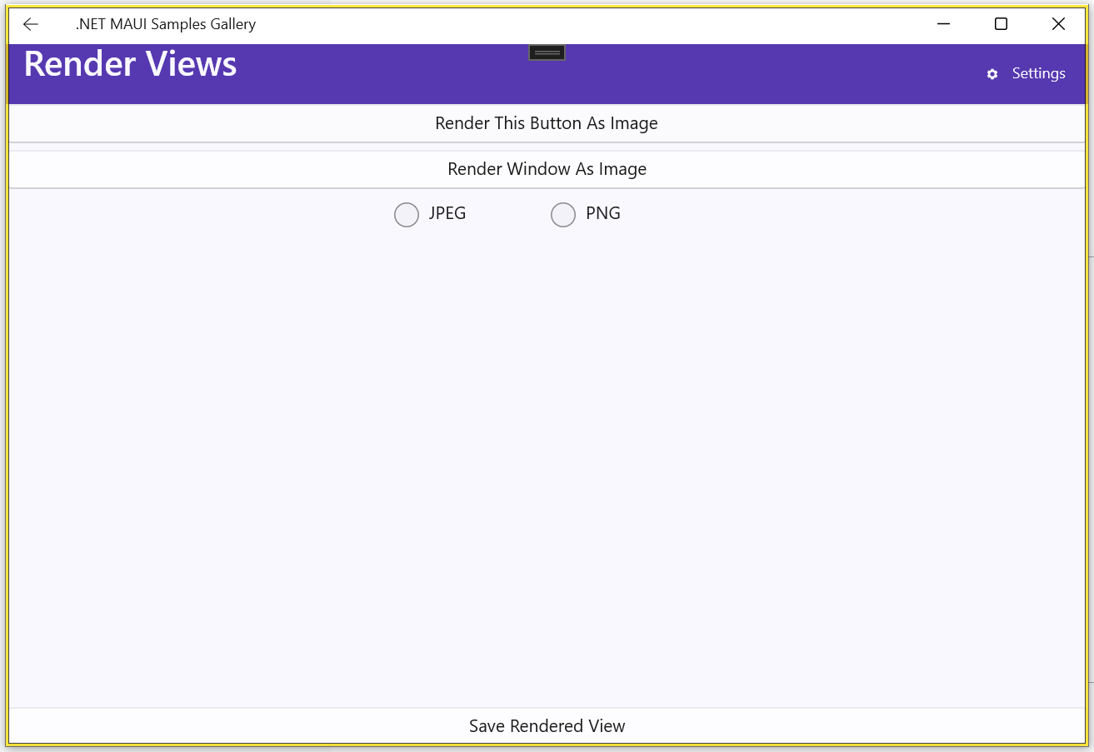
Task: Maximize the Samples Gallery window
Action: pyautogui.click(x=1001, y=24)
